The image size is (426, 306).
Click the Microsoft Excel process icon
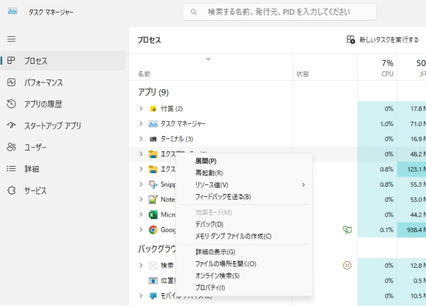coord(153,215)
